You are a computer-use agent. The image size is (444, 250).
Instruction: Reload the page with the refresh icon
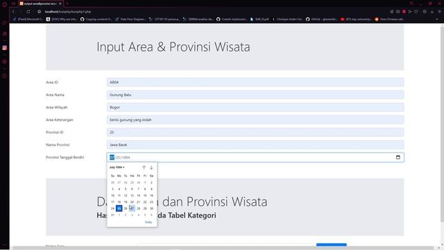[28, 12]
